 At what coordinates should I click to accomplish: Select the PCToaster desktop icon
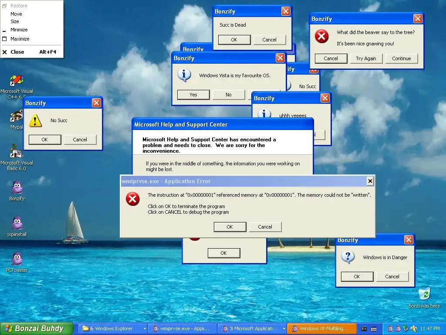[17, 259]
